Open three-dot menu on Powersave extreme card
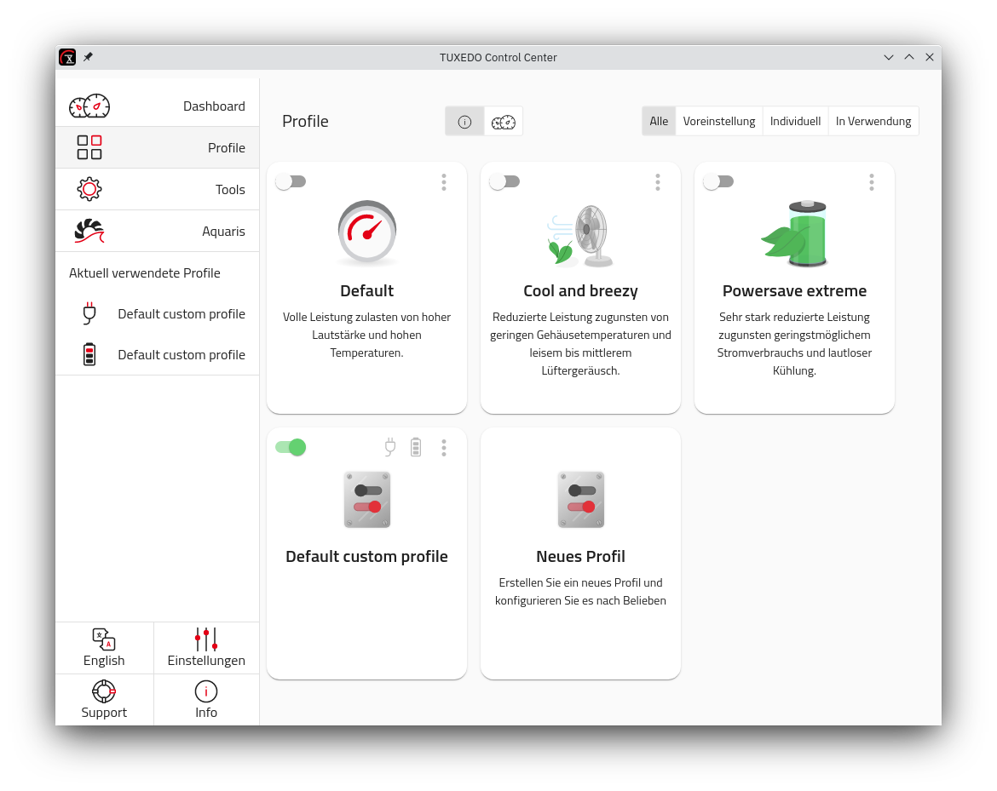The width and height of the screenshot is (997, 791). point(872,182)
